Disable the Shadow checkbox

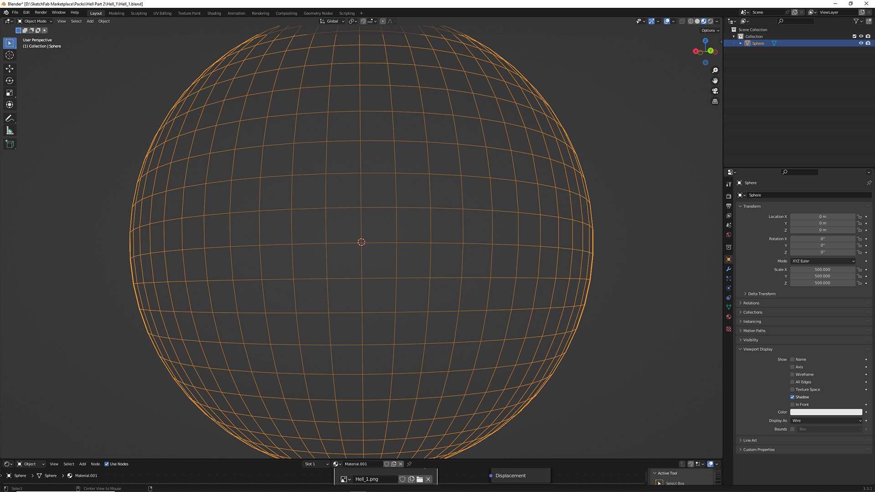tap(792, 397)
